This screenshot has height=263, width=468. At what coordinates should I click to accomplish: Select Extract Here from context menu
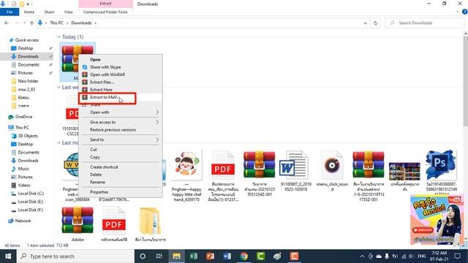(101, 89)
